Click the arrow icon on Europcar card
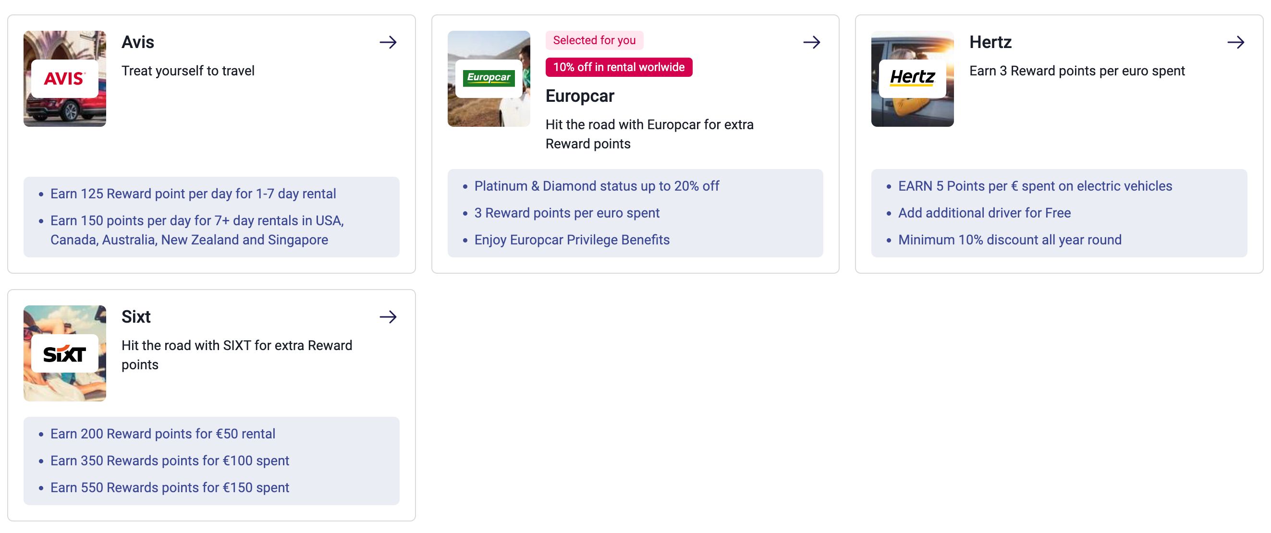1271x533 pixels. pyautogui.click(x=811, y=42)
